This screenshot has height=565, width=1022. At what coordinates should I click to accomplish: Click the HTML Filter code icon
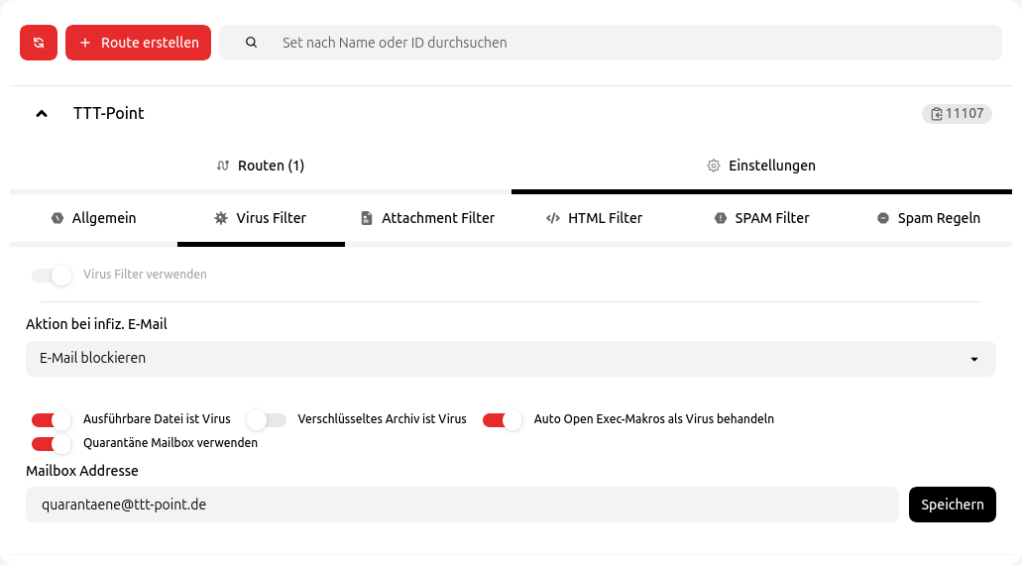(x=553, y=218)
